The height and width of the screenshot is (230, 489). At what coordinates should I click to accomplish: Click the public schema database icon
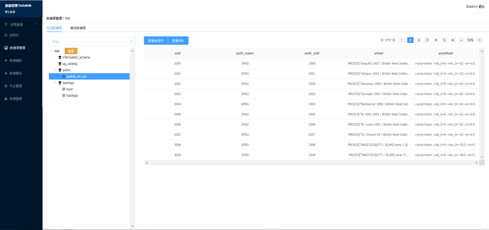(60, 70)
